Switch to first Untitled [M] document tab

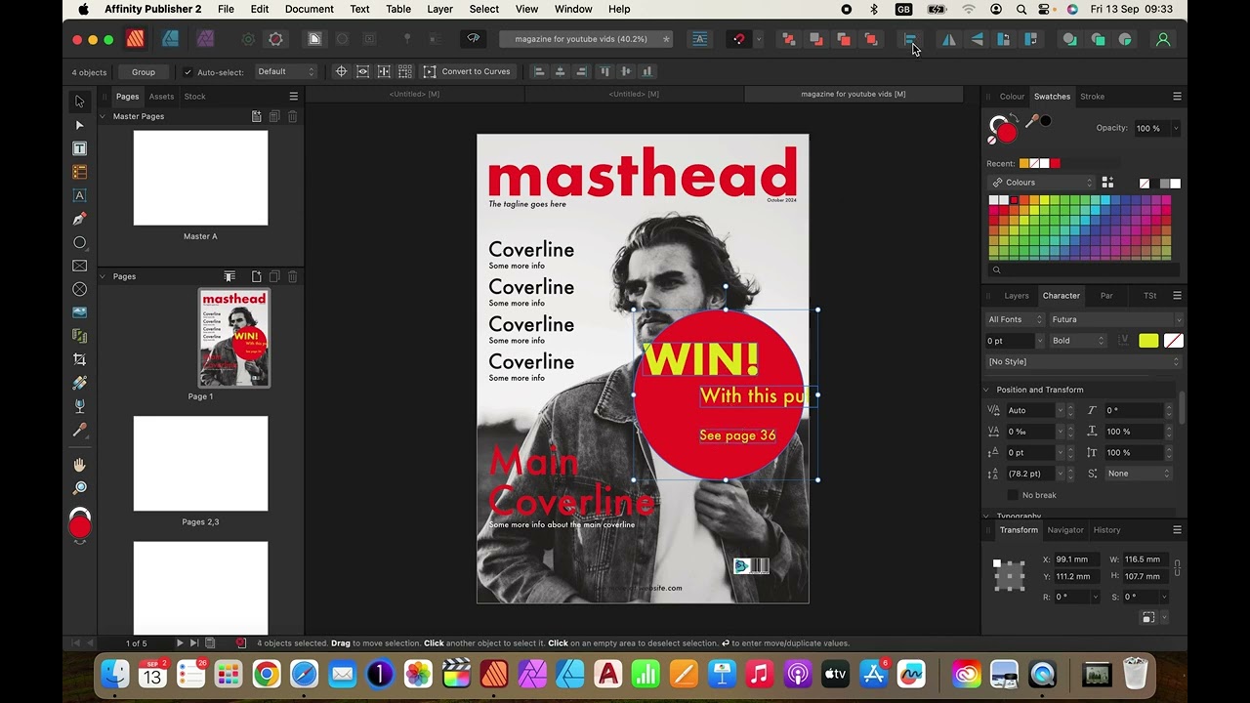[414, 94]
